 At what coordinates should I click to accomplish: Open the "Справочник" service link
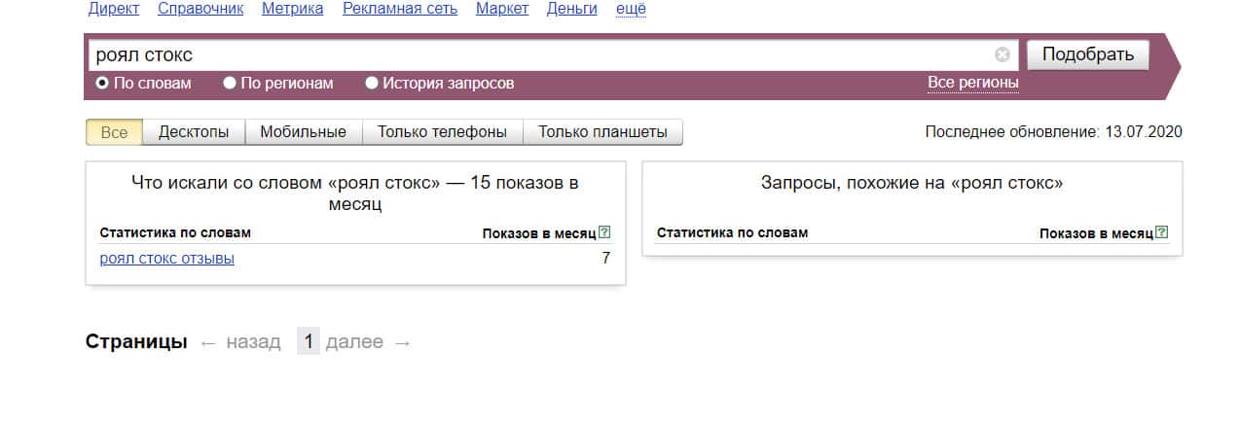201,9
